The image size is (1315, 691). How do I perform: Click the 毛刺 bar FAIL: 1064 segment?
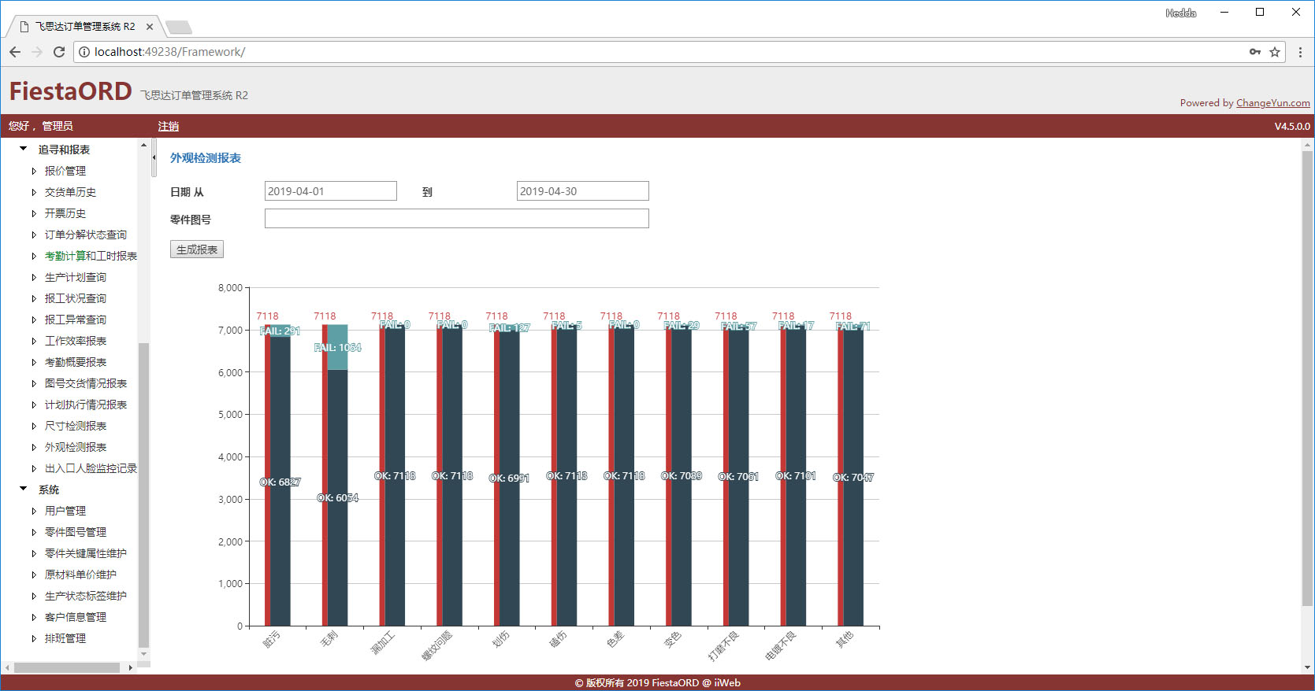click(338, 347)
